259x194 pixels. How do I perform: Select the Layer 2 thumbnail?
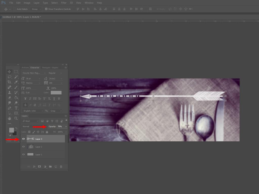tap(30, 147)
